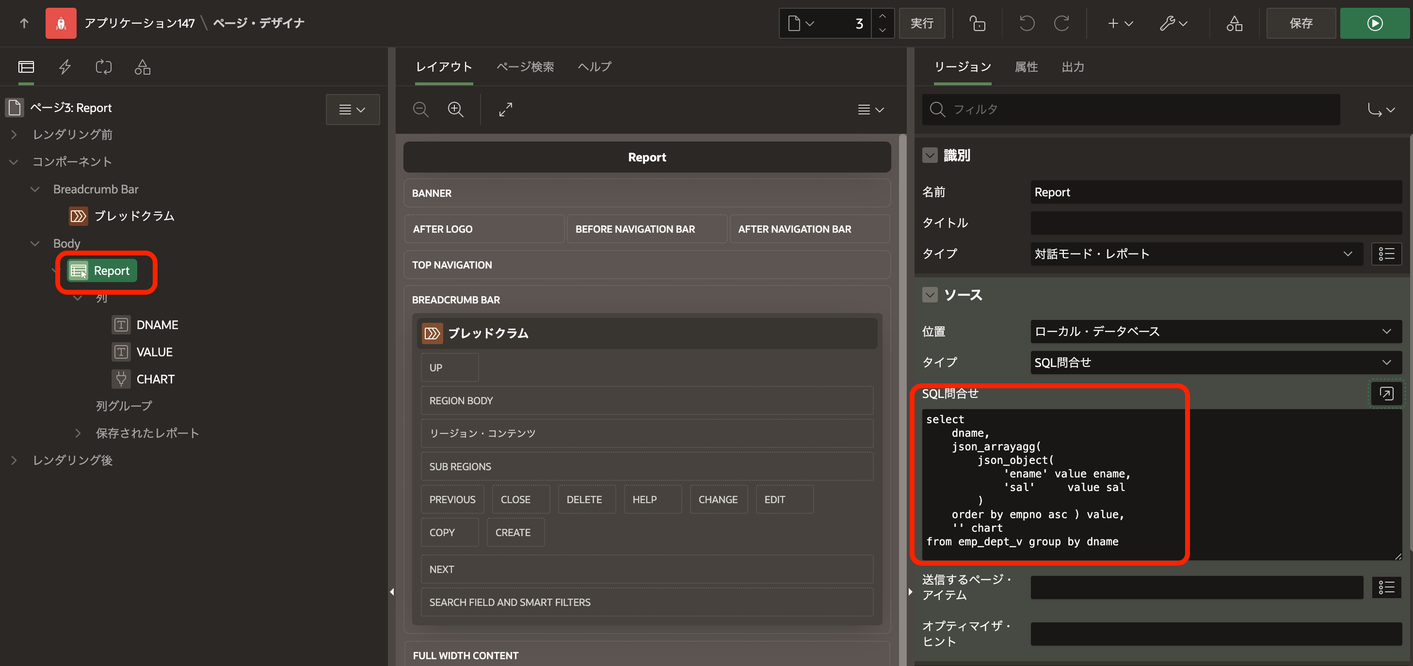This screenshot has height=666, width=1413.
Task: Collapse the Body tree node
Action: coord(35,243)
